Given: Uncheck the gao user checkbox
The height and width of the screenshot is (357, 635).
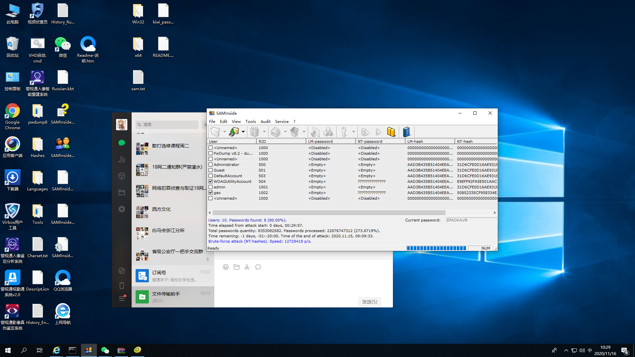Looking at the screenshot, I should tap(211, 193).
